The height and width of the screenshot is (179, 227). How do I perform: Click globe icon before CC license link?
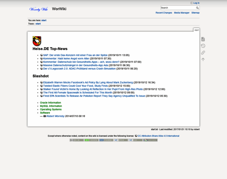click(x=136, y=136)
